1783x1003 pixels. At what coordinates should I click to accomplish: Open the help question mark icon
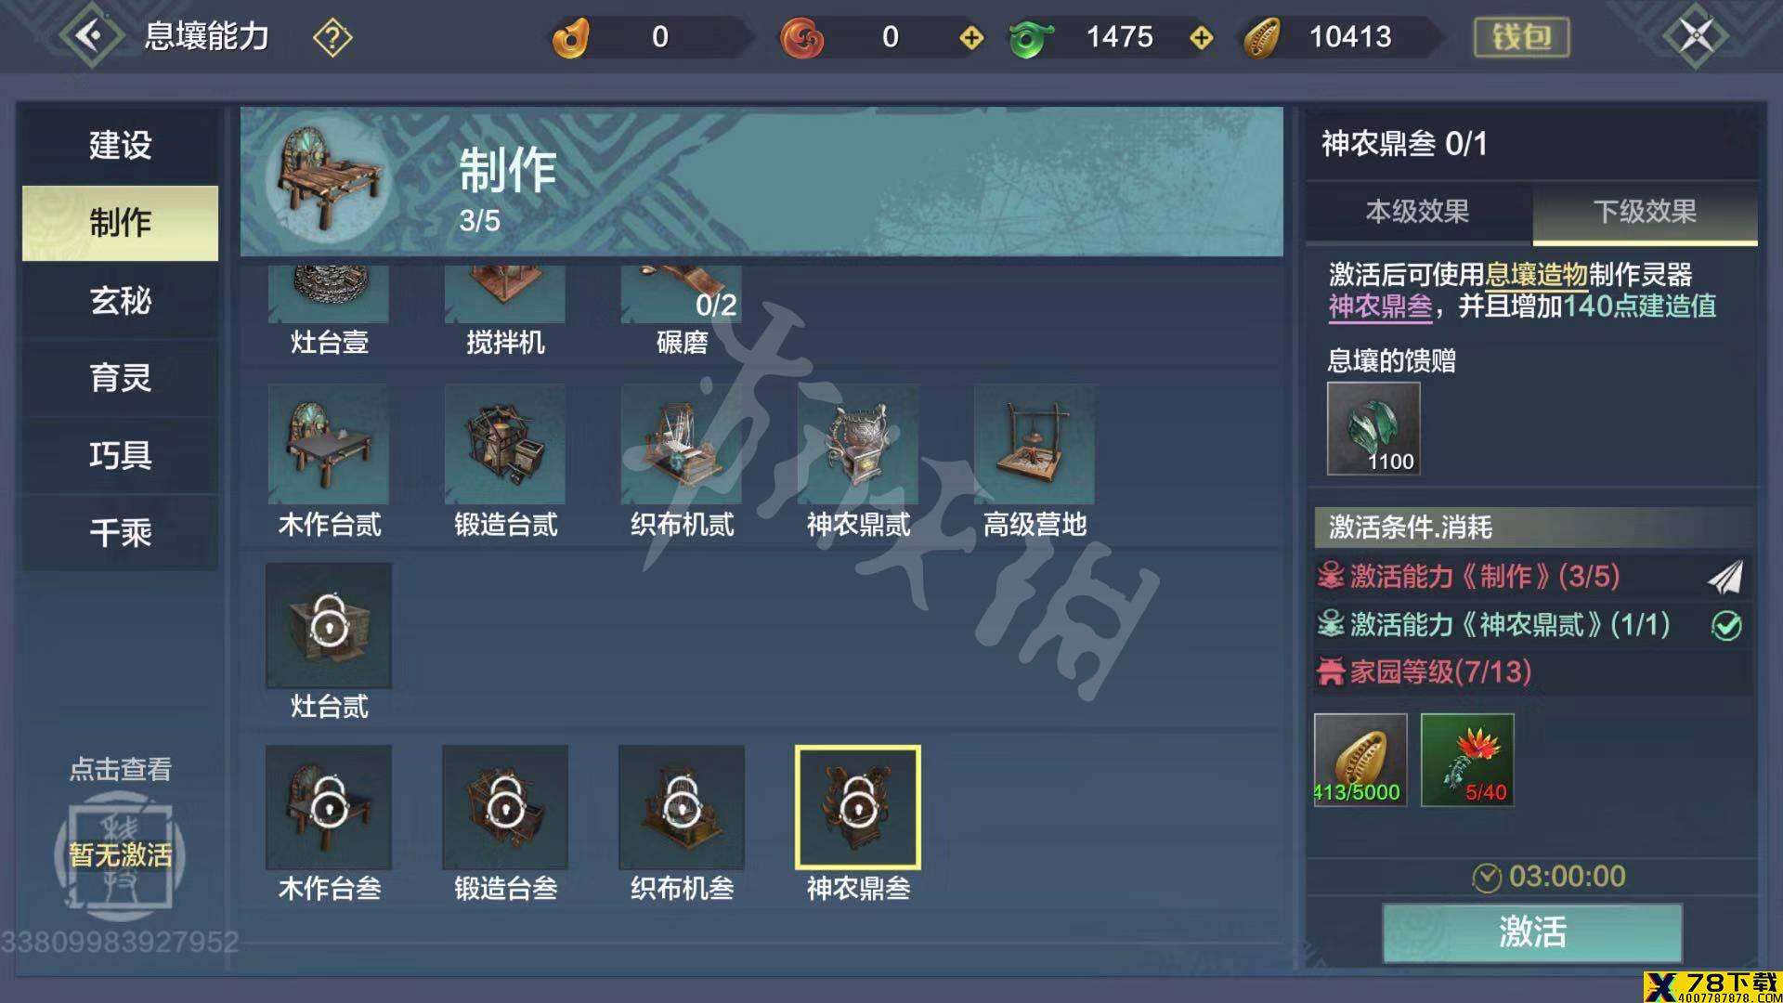tap(332, 38)
